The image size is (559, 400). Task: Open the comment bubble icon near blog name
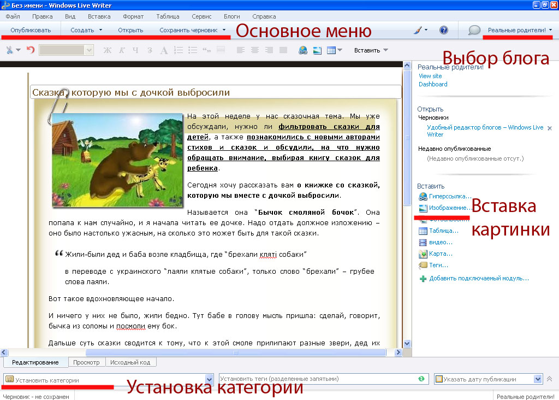(x=474, y=31)
